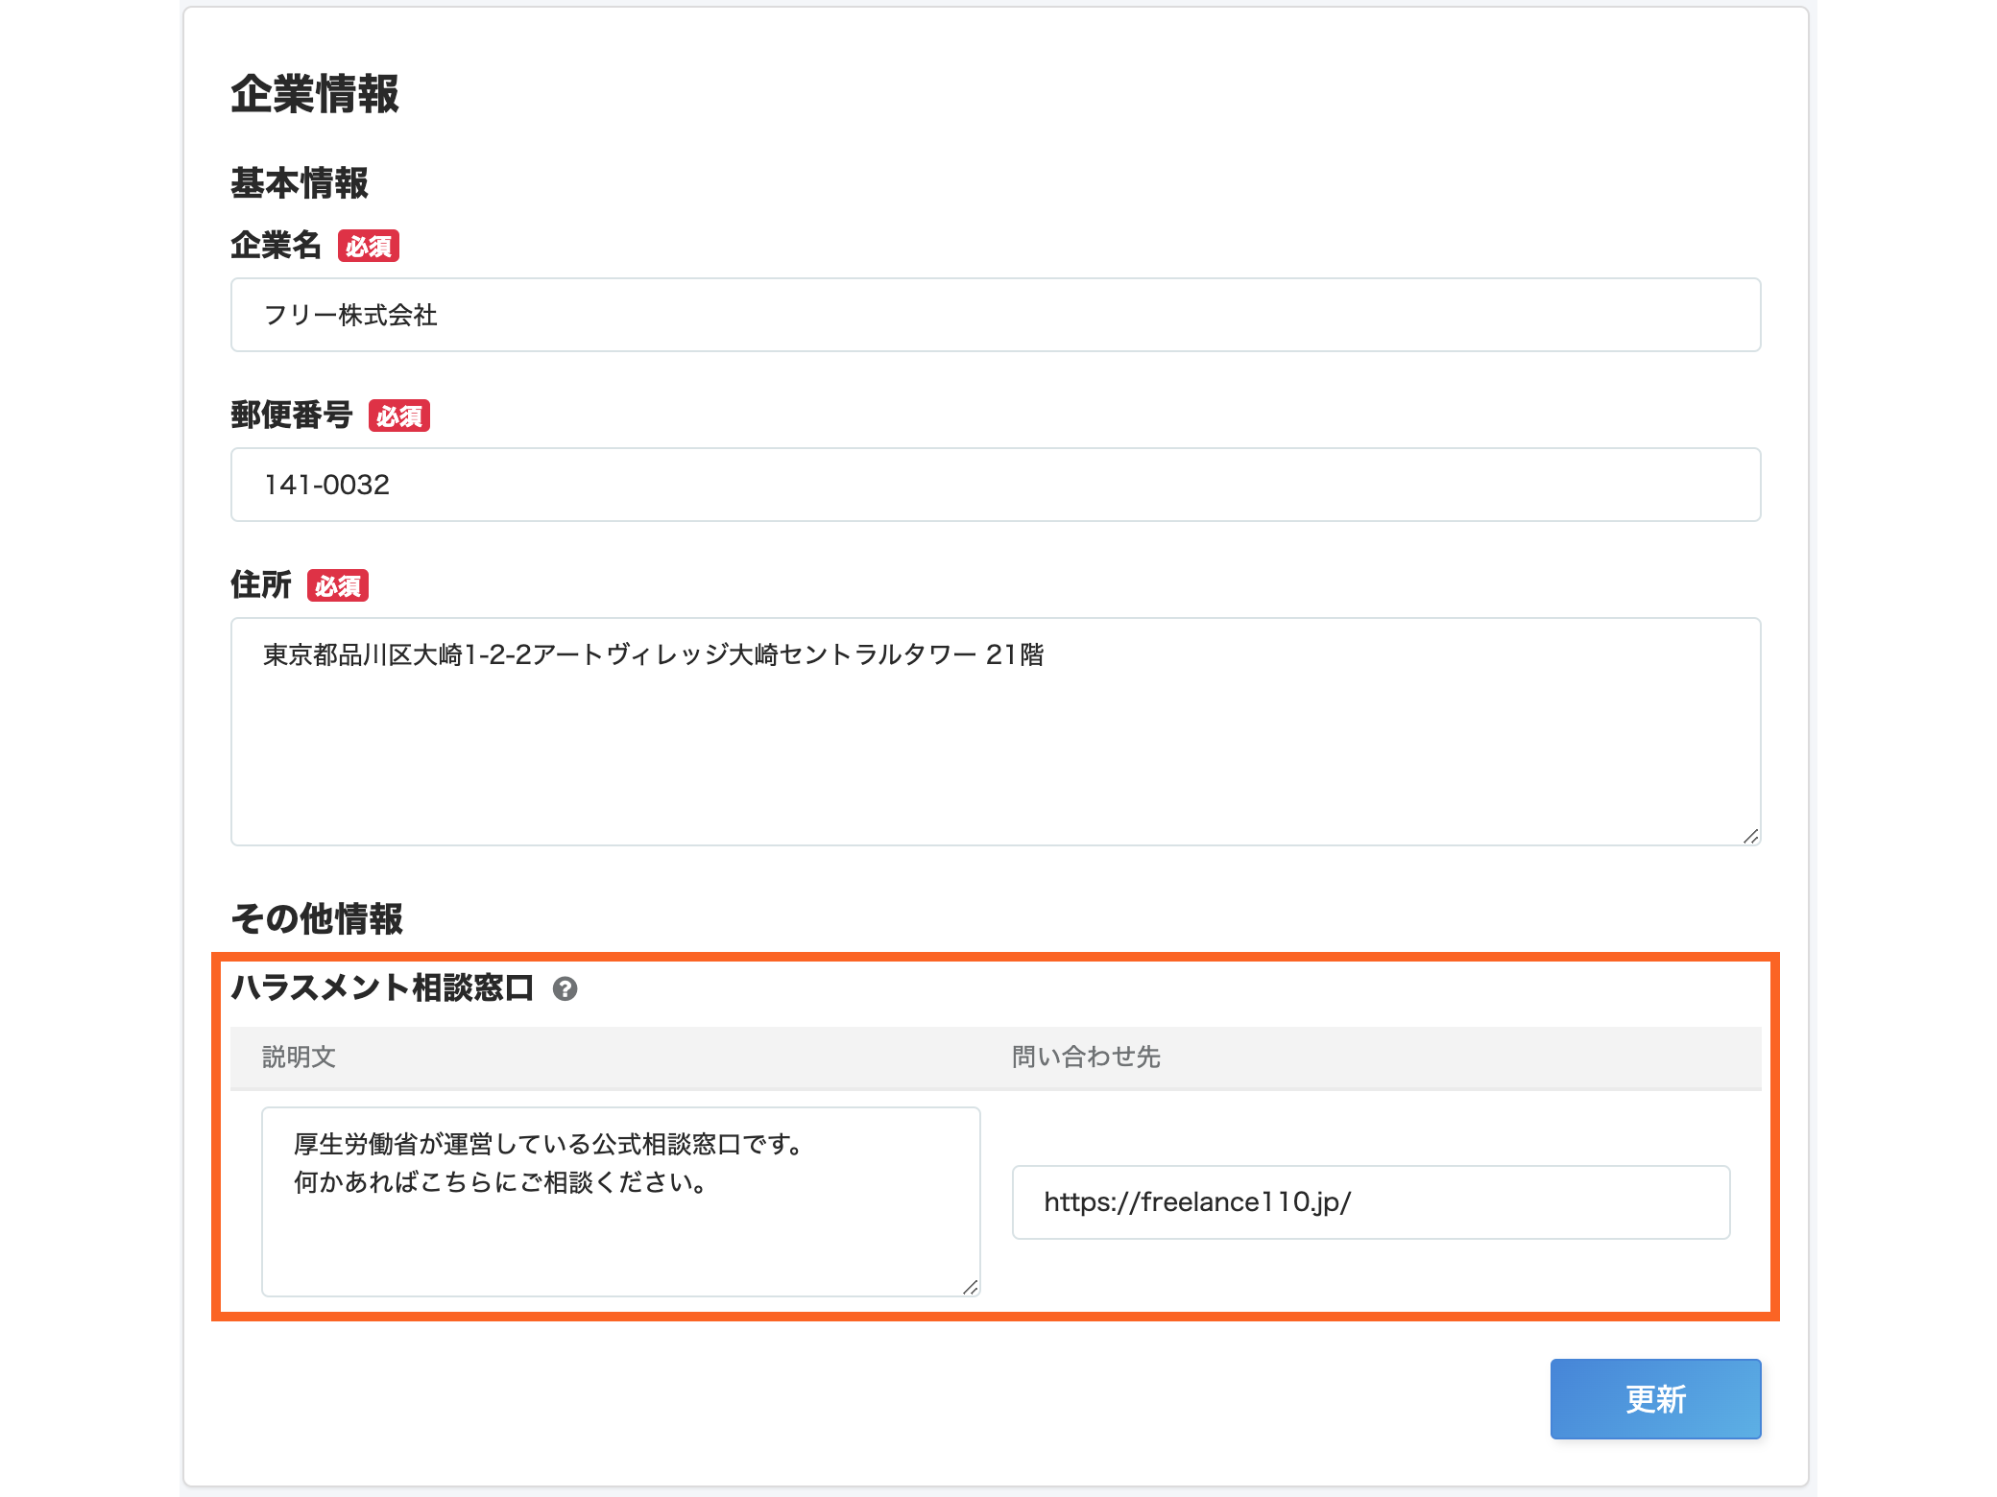
Task: Click the help icon beside ハラスメント相談窓口
Action: pos(565,988)
